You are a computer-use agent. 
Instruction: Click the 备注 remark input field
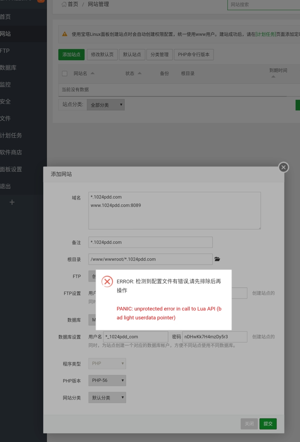150,242
